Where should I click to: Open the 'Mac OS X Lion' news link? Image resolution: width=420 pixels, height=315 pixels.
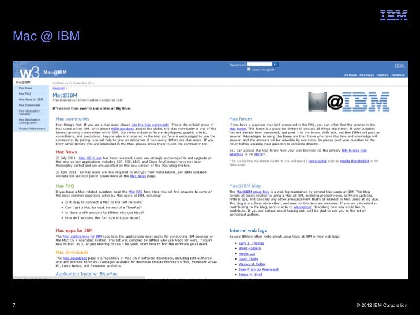[90, 158]
